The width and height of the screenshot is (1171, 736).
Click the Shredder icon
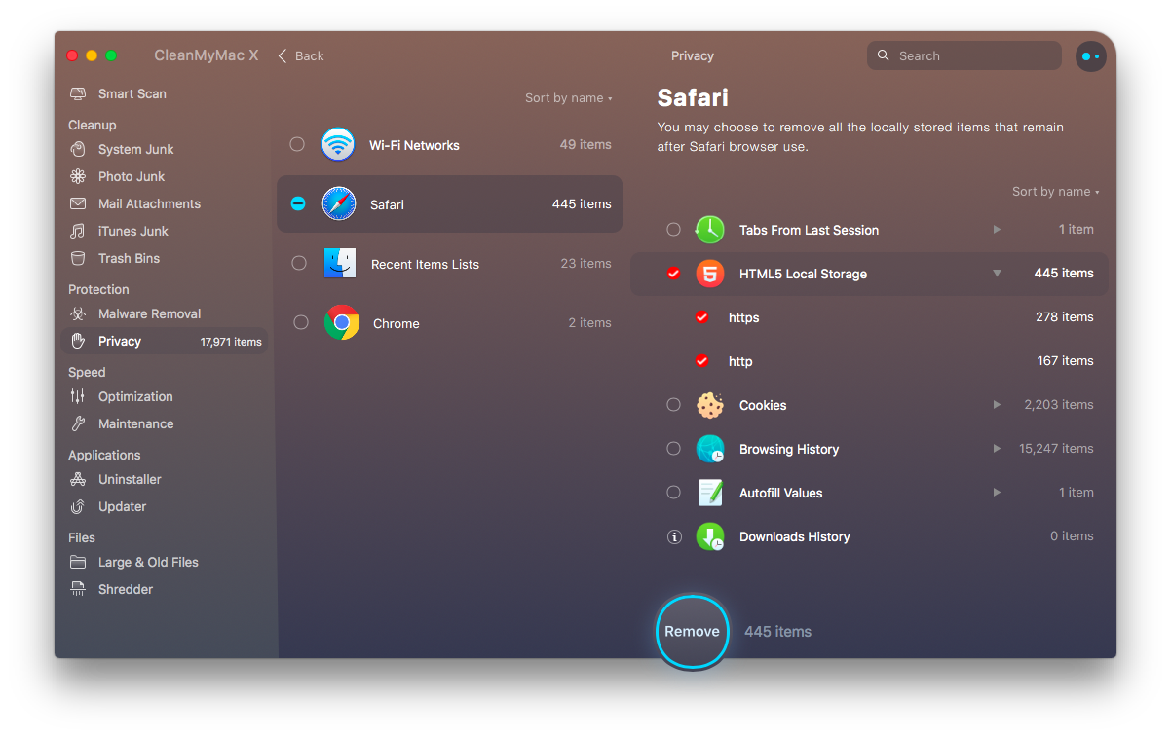[78, 590]
